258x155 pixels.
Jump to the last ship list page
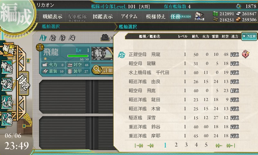pos(230,146)
